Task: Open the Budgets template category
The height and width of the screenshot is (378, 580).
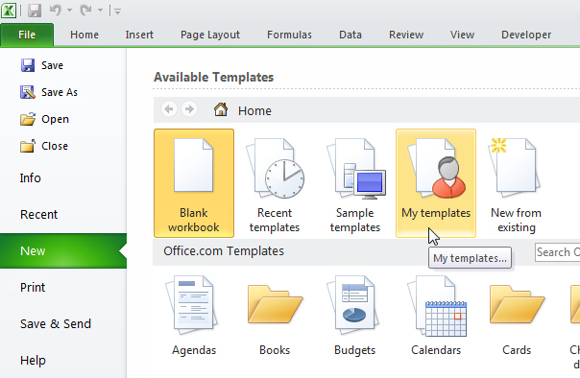Action: 355,317
